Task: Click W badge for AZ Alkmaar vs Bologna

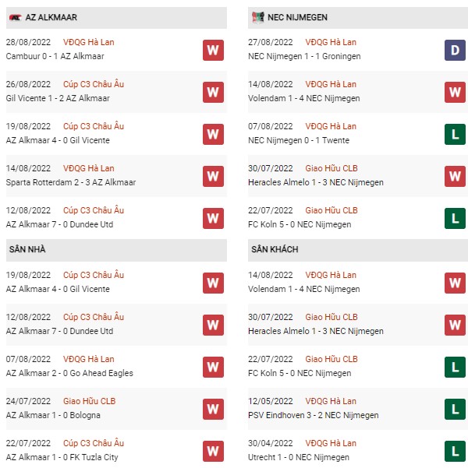Action: (x=213, y=409)
